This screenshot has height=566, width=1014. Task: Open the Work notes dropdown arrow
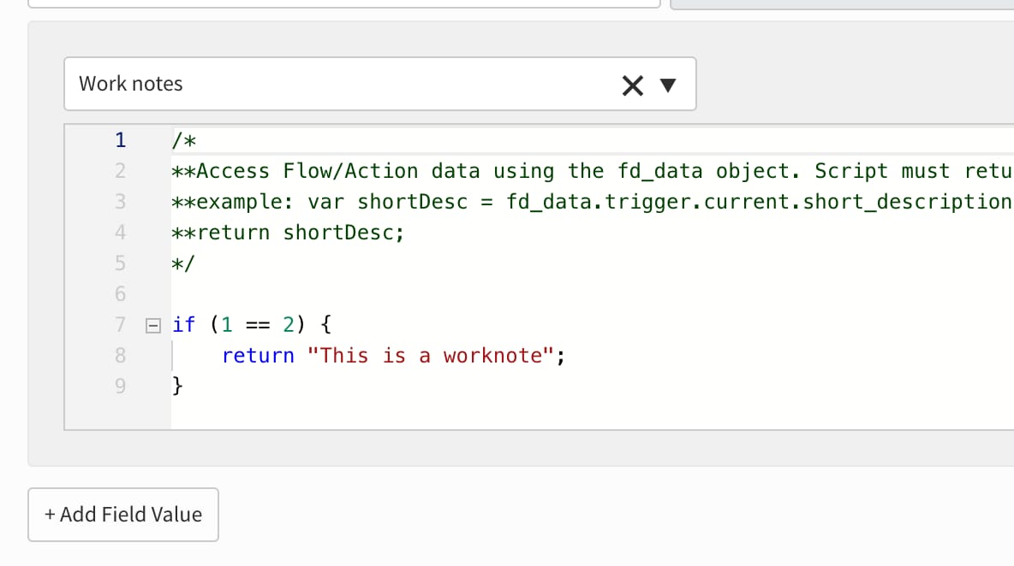(x=669, y=85)
